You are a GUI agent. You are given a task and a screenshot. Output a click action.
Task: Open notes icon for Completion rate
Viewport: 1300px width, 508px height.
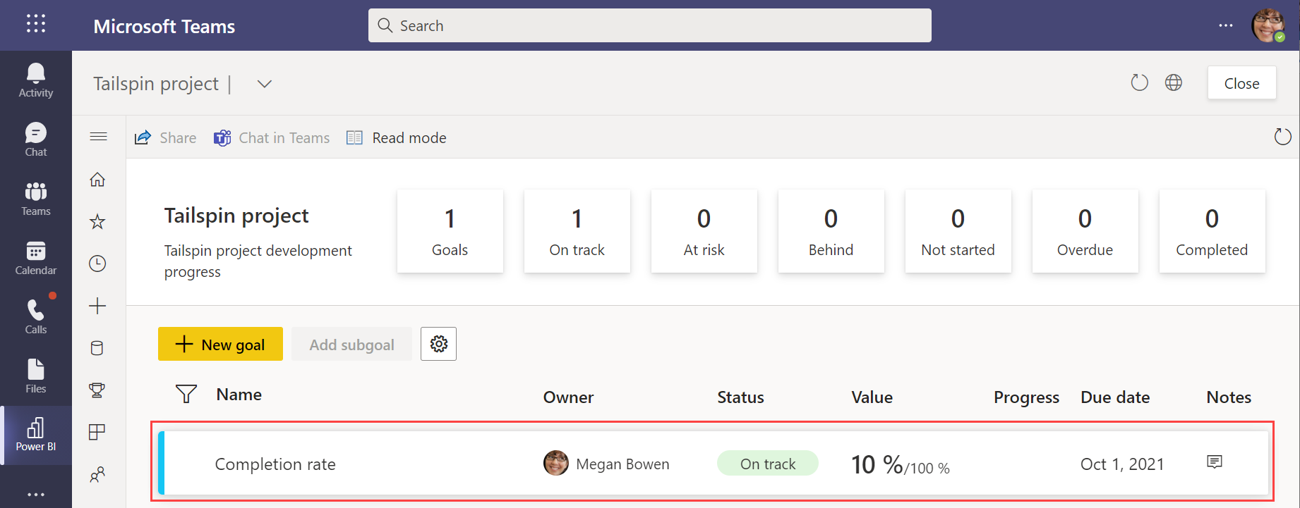1215,462
